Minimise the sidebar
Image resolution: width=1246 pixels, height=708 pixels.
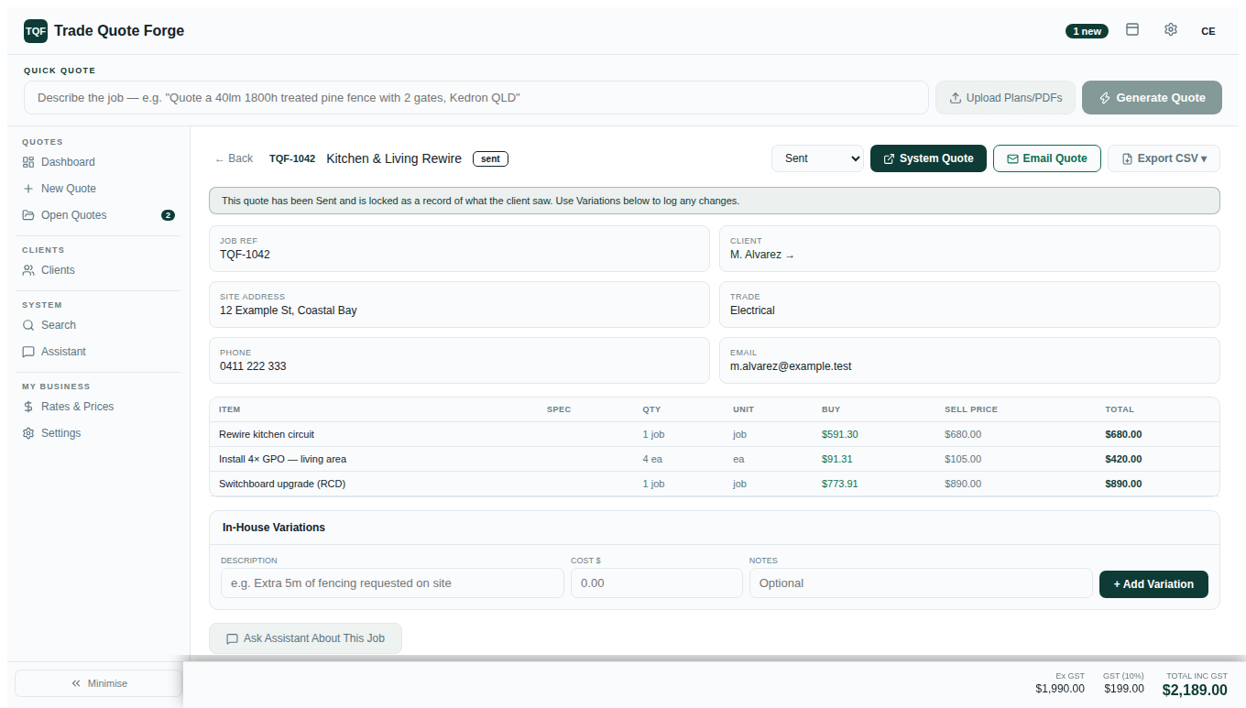pyautogui.click(x=99, y=683)
